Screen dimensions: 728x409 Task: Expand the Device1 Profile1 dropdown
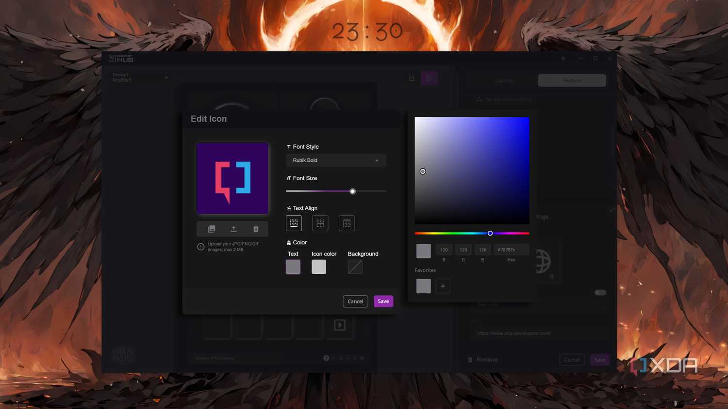pos(140,78)
